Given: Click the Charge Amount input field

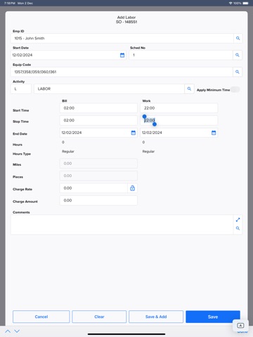Looking at the screenshot, I should tap(98, 201).
